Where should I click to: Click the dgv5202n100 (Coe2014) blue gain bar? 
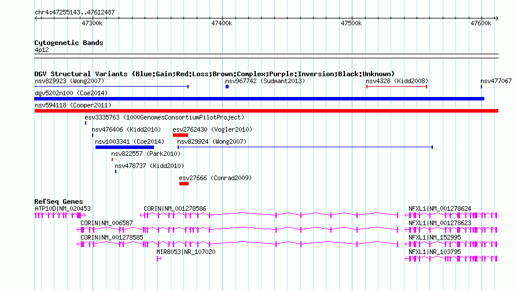[259, 99]
